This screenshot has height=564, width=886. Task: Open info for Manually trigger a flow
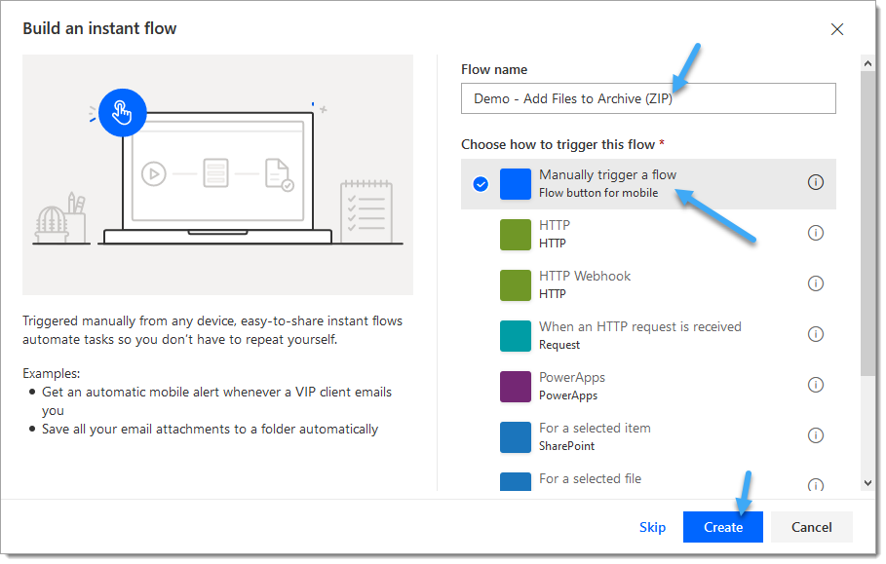click(815, 182)
